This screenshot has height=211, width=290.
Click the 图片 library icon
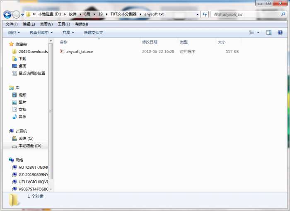pyautogui.click(x=15, y=102)
